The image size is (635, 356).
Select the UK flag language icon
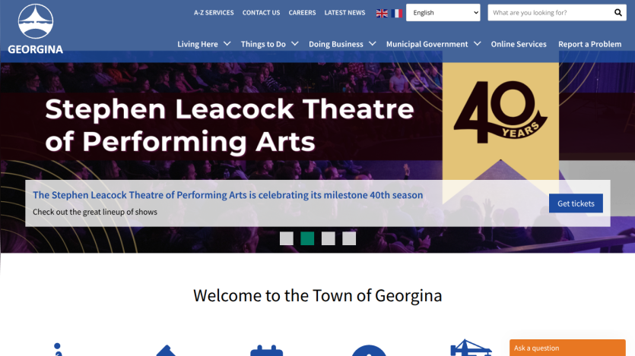click(382, 14)
